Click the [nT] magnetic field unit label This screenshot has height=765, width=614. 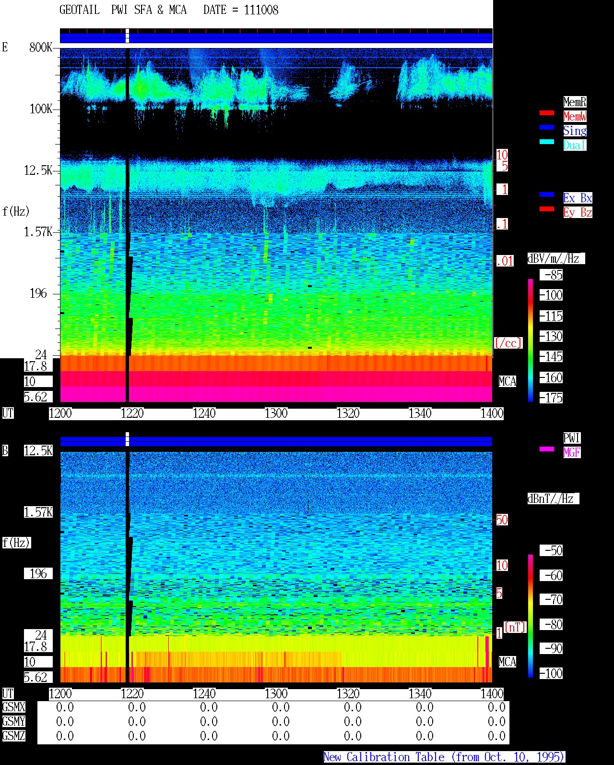point(515,627)
